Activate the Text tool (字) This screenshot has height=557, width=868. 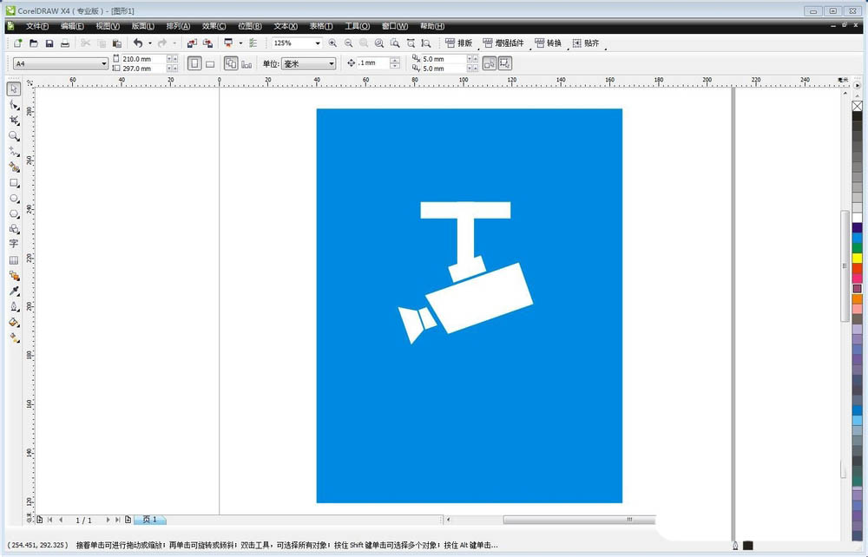14,244
